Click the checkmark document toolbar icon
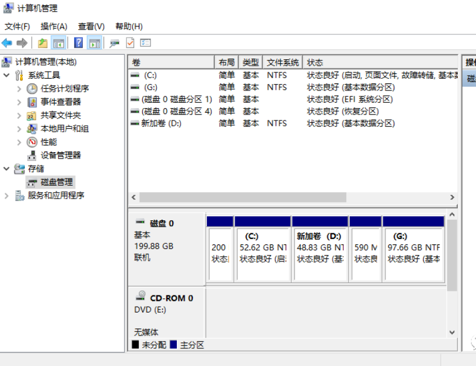Viewport: 476px width, 366px height. pos(130,43)
